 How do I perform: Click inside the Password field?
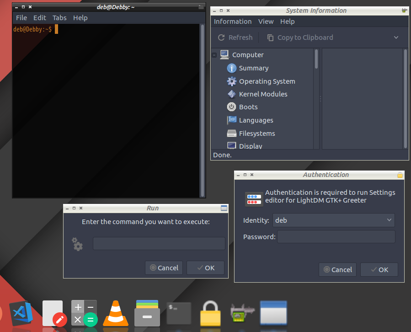click(x=336, y=236)
